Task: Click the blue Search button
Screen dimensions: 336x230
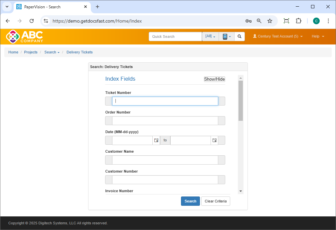Action: coord(190,201)
